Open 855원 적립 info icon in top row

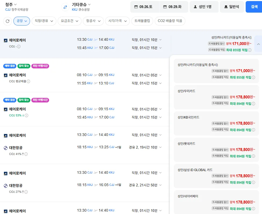point(250,50)
